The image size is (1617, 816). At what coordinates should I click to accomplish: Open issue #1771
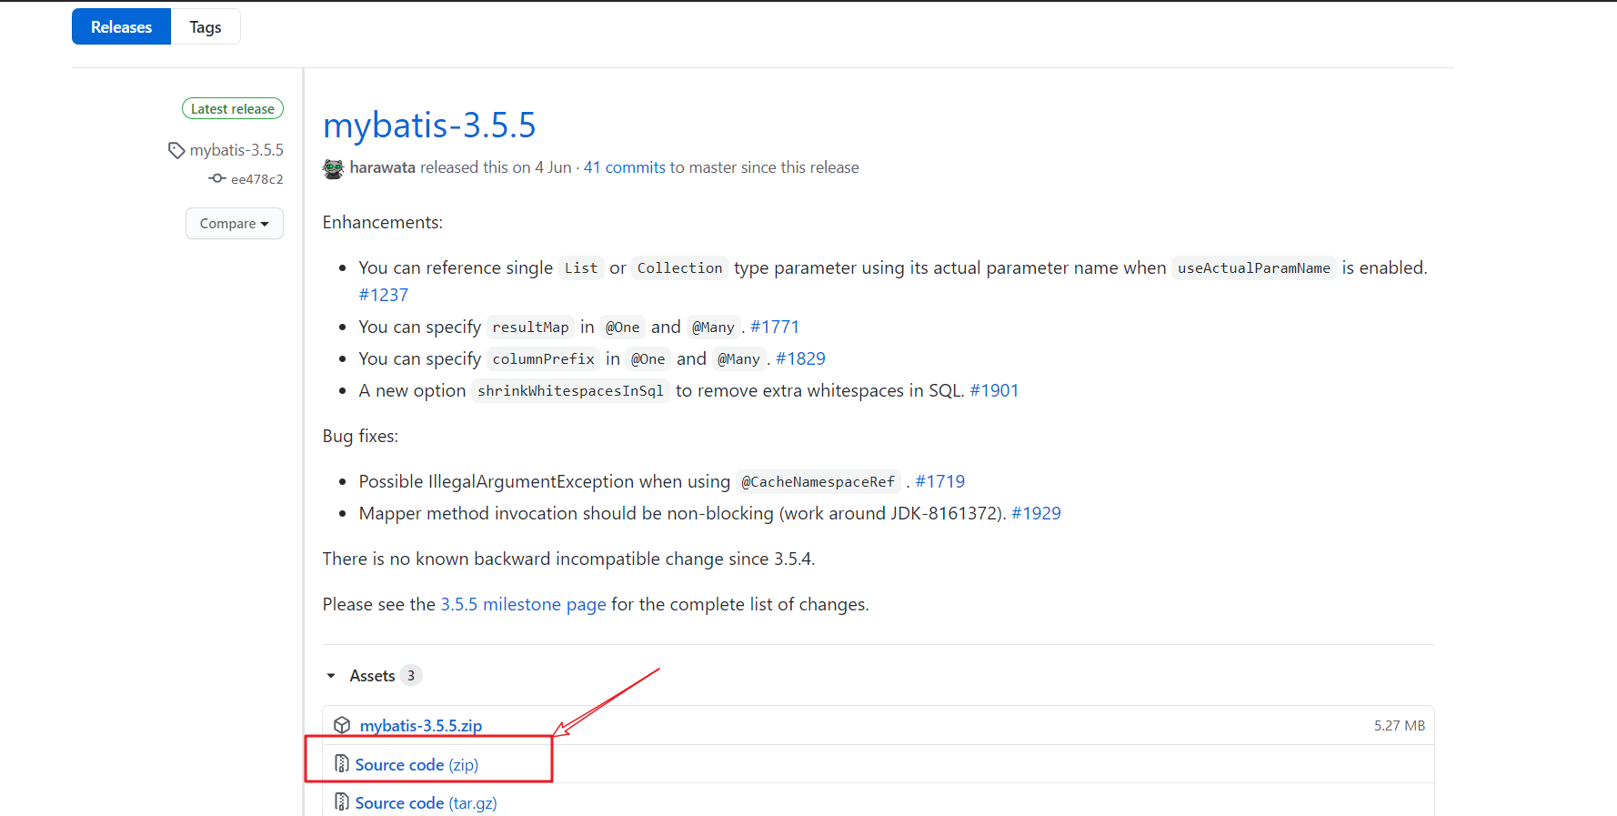tap(775, 327)
